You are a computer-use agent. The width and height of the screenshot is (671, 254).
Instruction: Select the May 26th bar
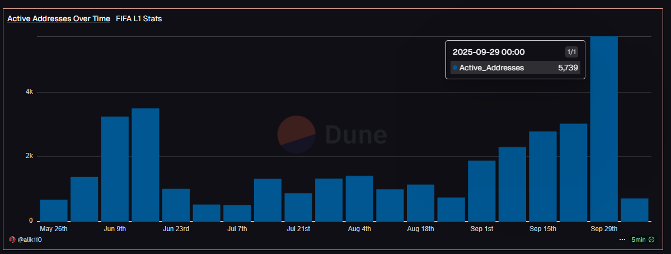[54, 210]
